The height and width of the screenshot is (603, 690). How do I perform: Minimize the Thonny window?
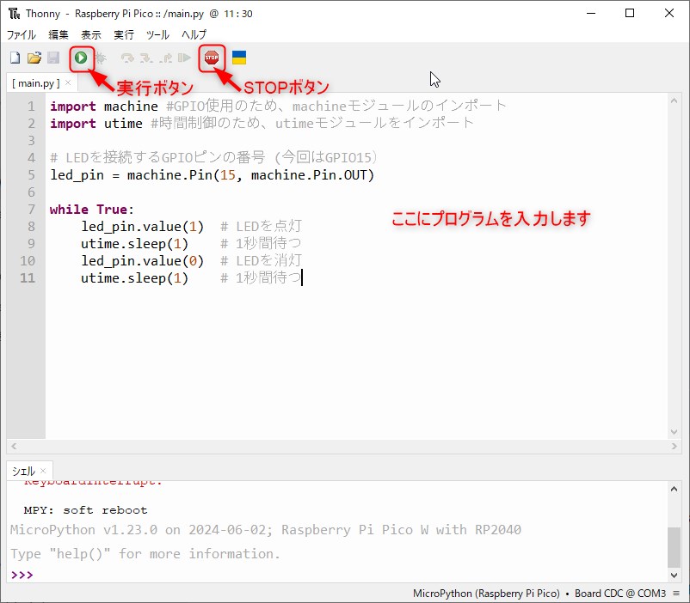(591, 13)
